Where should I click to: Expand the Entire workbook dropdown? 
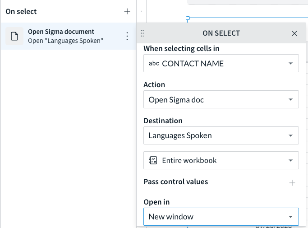221,160
